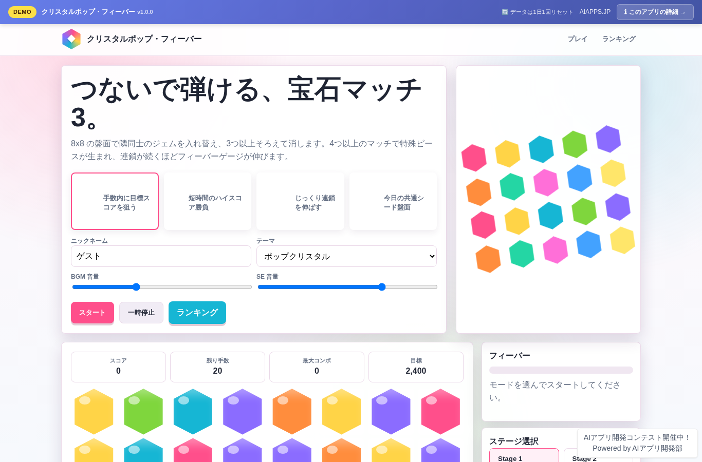
Task: Select the Stage 1 card
Action: click(524, 455)
